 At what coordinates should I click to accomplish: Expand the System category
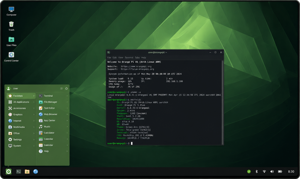click(21, 146)
